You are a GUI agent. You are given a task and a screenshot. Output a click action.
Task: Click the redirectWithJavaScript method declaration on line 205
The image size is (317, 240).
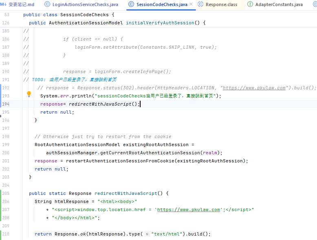(x=126, y=193)
